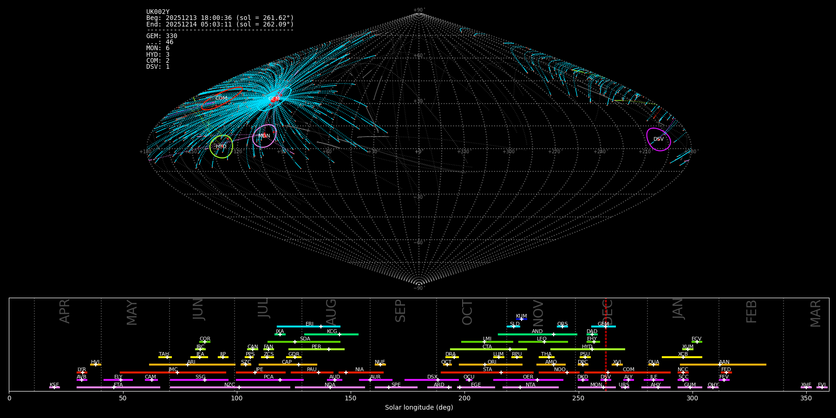The width and height of the screenshot is (836, 418).
Task: Click the 200 tick on solar longitude axis
Action: click(x=464, y=398)
